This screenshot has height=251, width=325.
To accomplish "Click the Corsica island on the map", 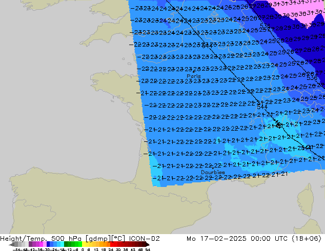I will click(306, 200).
